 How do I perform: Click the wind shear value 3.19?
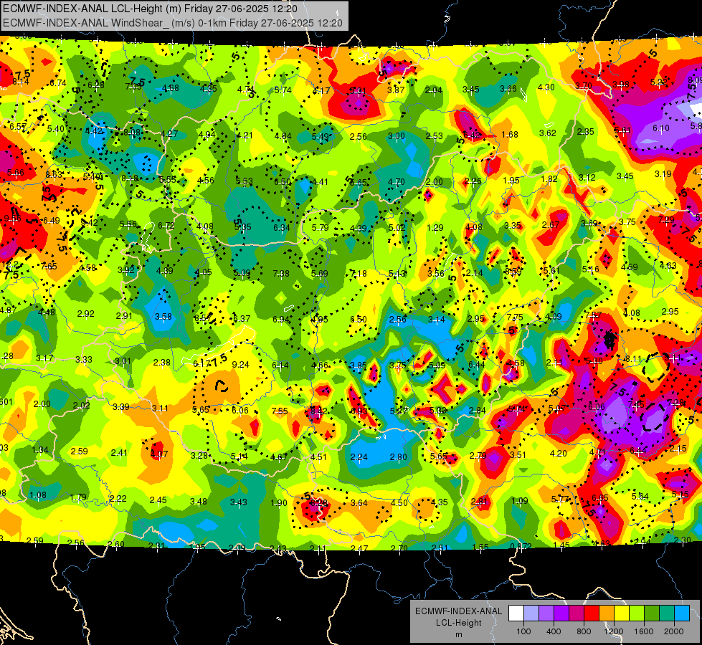[663, 173]
